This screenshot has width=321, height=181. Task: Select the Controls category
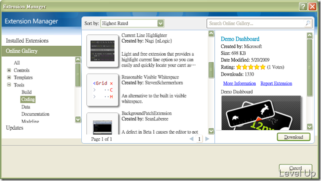(x=22, y=70)
